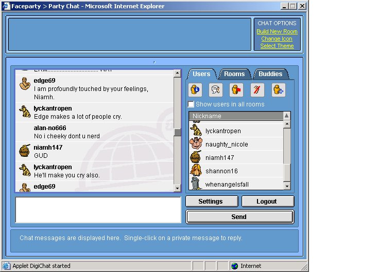Click the page icon in status bar
The image size is (378, 272).
(x=7, y=266)
